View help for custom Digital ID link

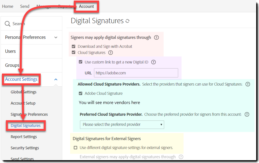tap(153, 62)
